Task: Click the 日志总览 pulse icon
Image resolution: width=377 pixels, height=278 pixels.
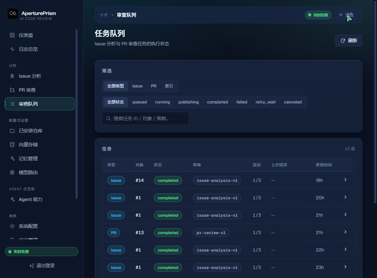Action: tap(12, 49)
